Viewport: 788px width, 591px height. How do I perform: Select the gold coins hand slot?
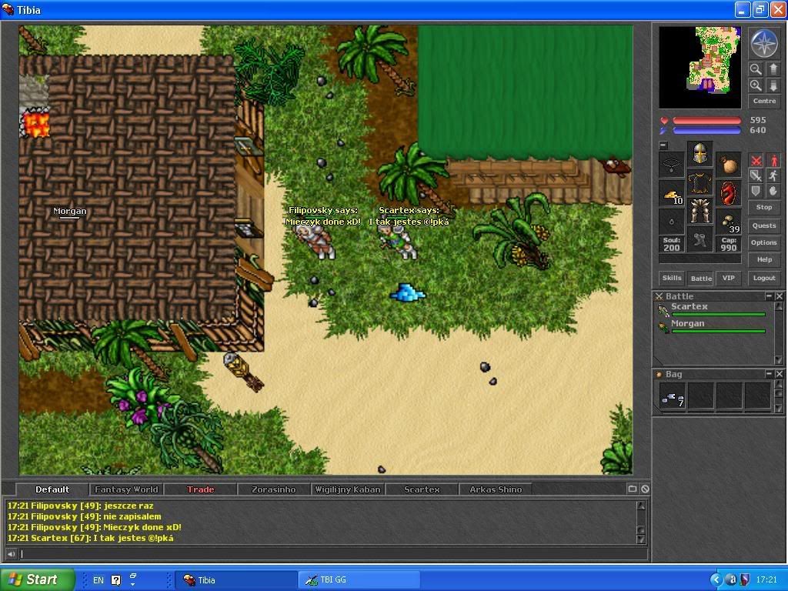click(x=671, y=193)
